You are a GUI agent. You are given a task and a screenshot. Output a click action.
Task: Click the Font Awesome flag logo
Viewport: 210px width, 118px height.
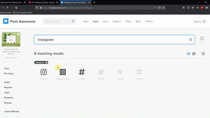6,21
